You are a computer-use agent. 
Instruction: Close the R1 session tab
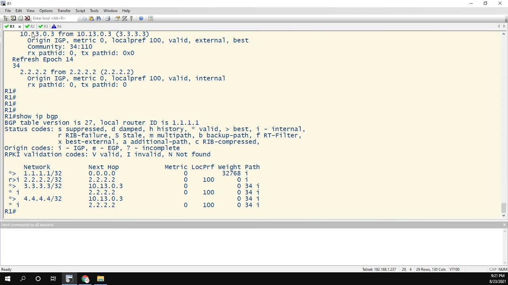click(19, 27)
